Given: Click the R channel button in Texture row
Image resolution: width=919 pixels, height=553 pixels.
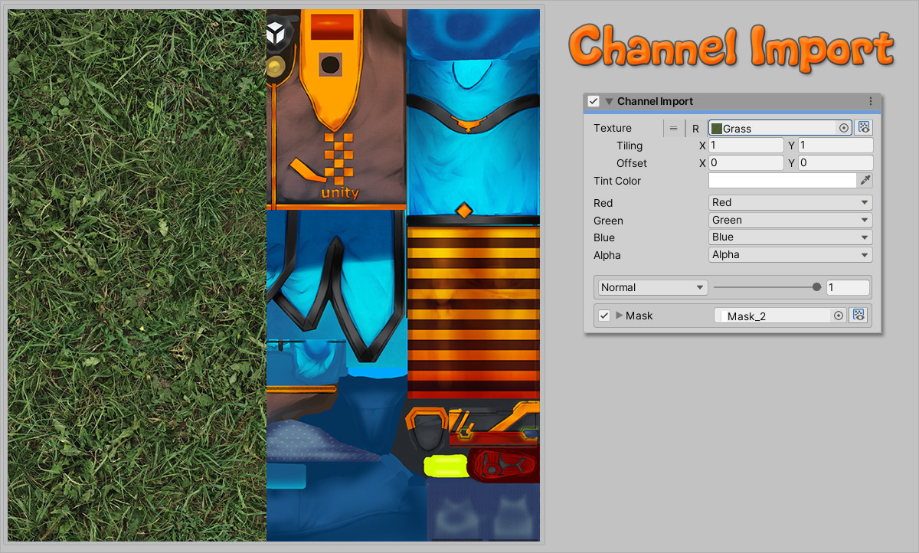Looking at the screenshot, I should click(695, 128).
